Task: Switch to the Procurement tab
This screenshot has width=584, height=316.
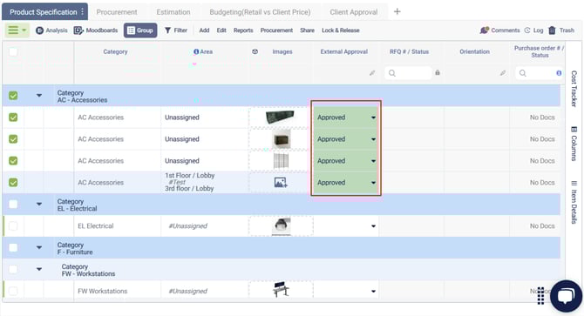Action: pyautogui.click(x=117, y=12)
